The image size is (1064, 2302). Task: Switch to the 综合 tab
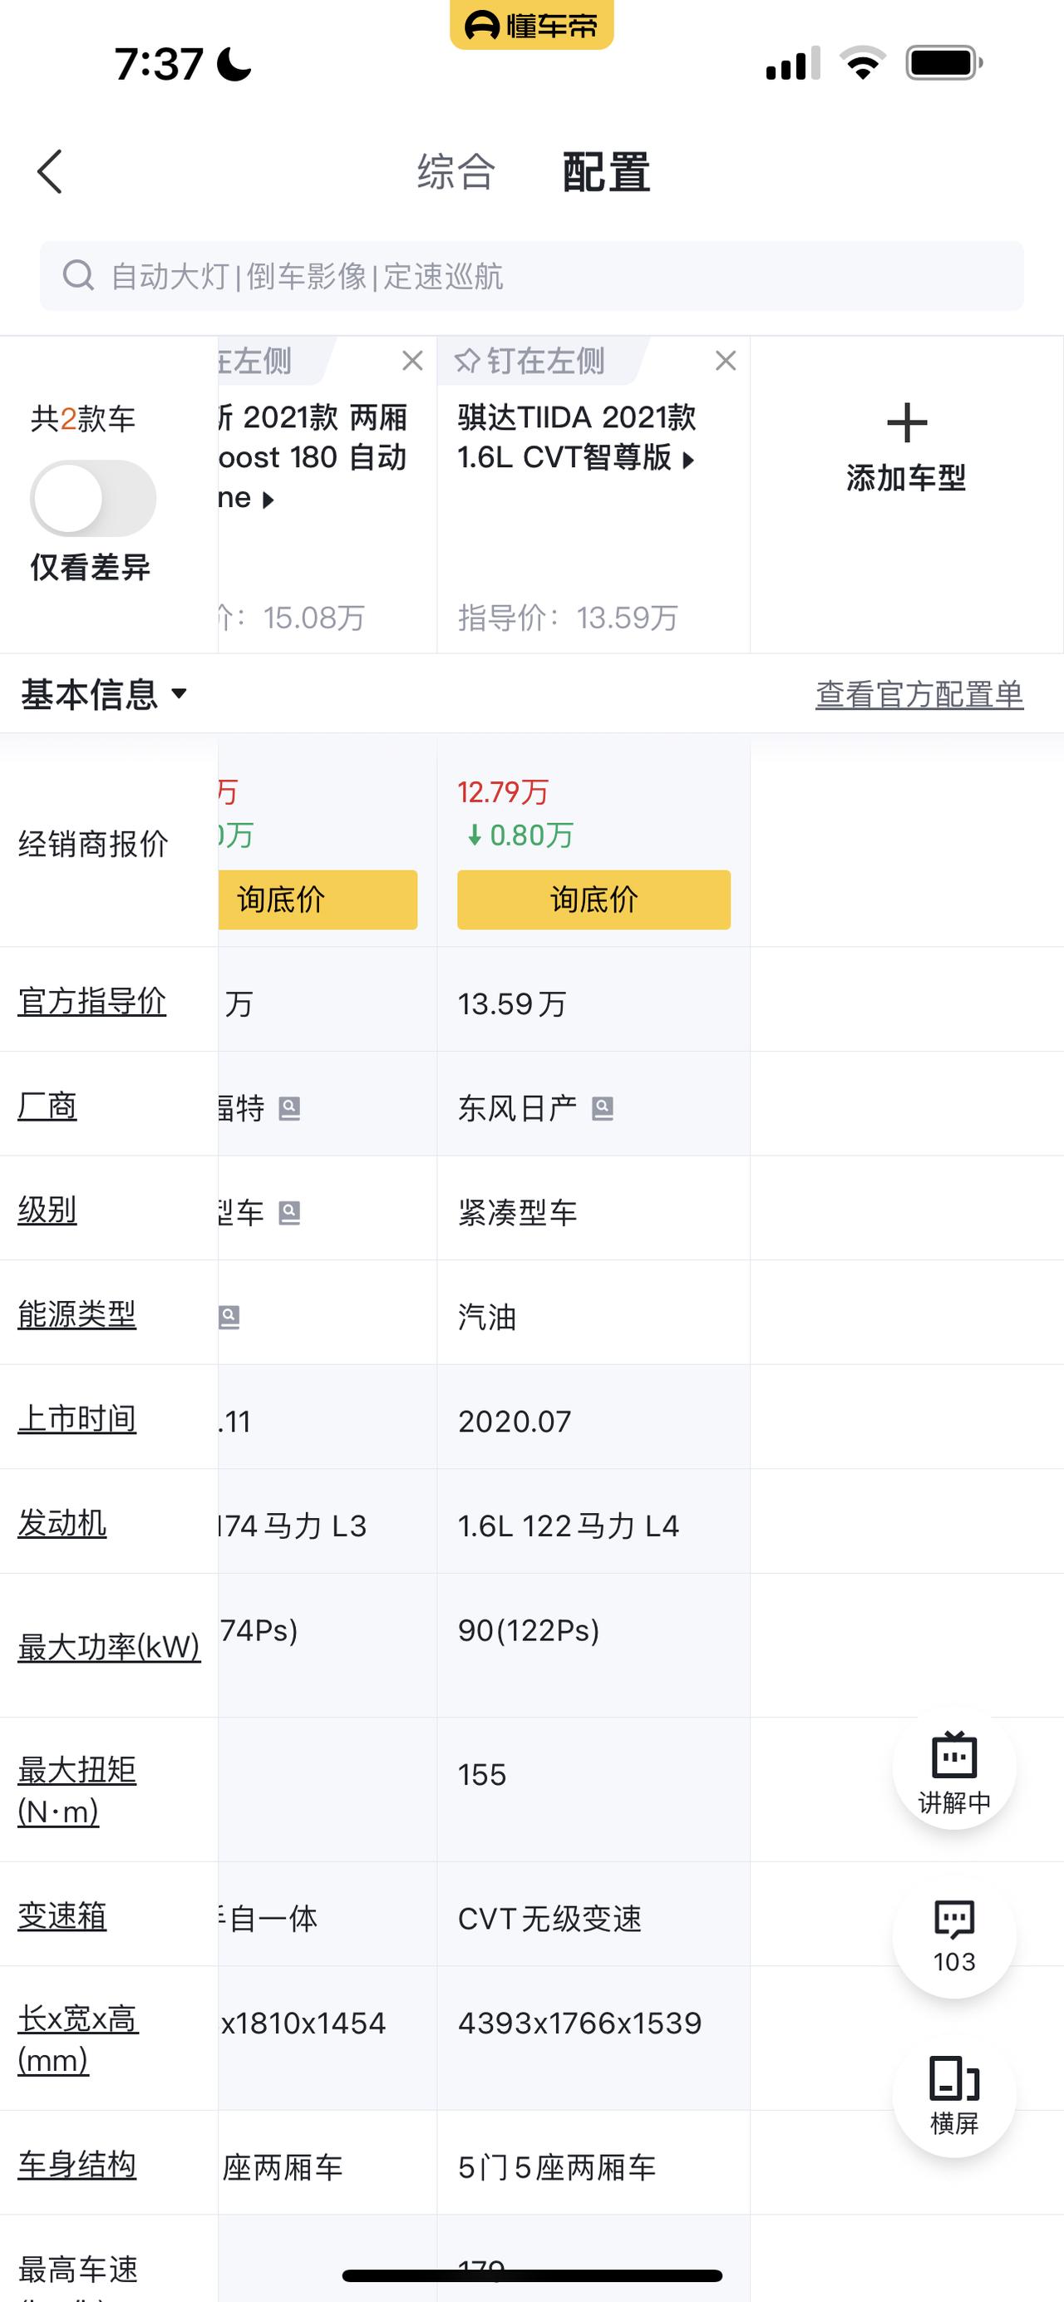[456, 171]
